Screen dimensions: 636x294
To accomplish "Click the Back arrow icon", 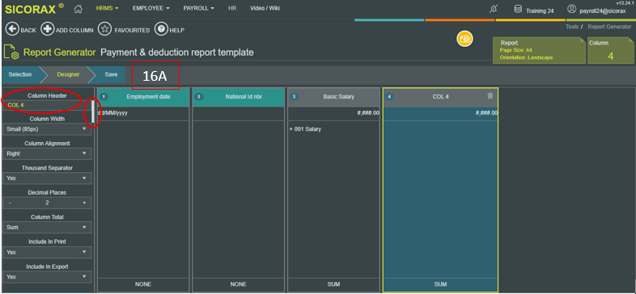I will click(x=12, y=30).
